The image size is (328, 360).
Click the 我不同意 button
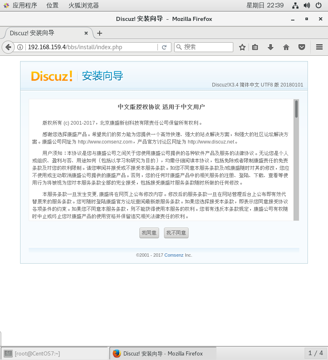click(176, 233)
